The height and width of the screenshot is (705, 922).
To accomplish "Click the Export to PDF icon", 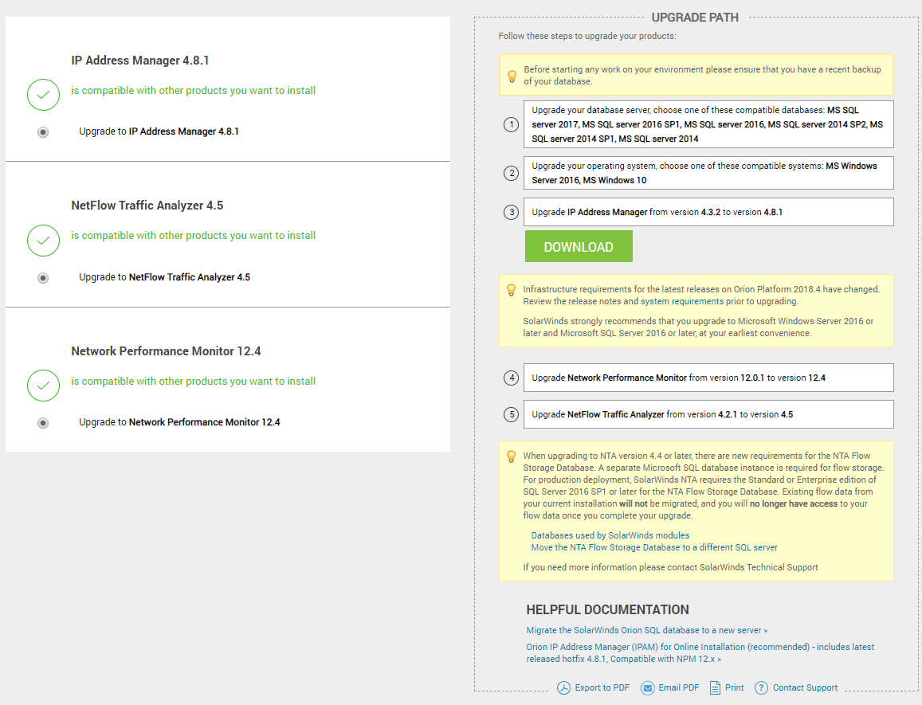I will click(x=564, y=688).
